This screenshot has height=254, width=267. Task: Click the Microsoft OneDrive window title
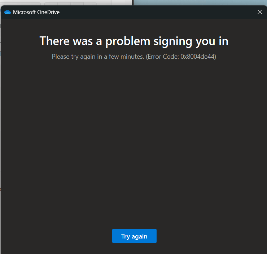pos(36,12)
